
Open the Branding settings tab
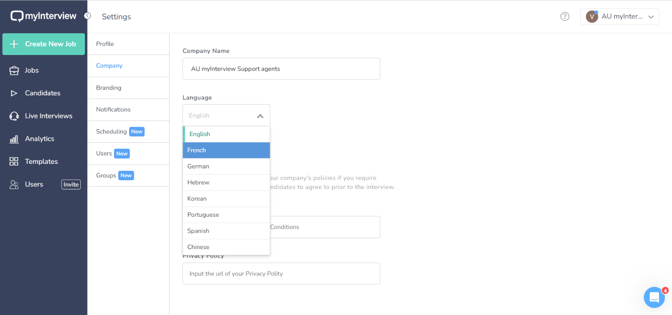[109, 88]
